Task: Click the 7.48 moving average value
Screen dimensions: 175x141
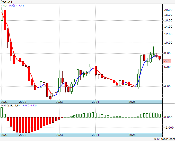Action: point(21,6)
